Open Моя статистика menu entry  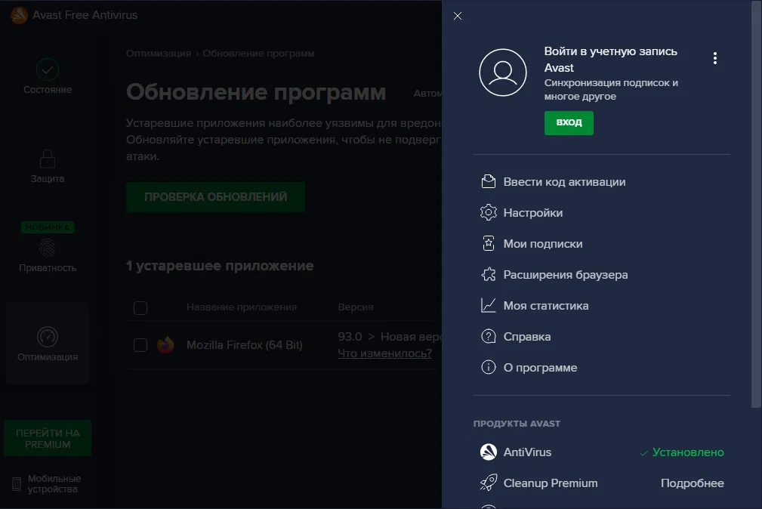(x=546, y=306)
